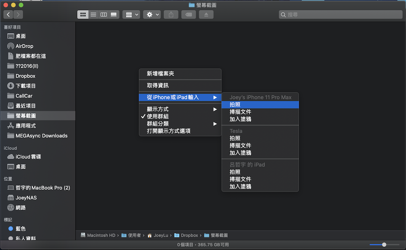
Task: Click the 螢幕截圖 window title folder icon
Action: tap(191, 5)
